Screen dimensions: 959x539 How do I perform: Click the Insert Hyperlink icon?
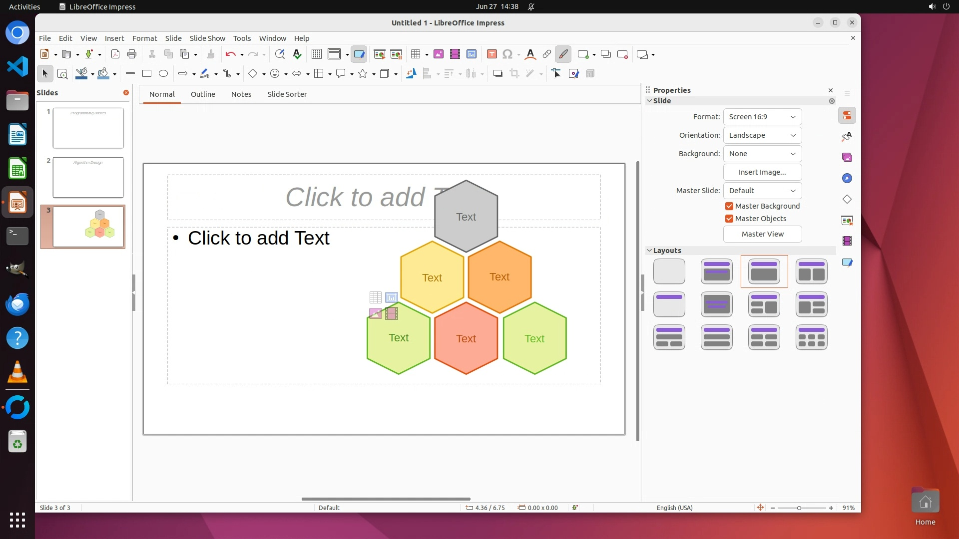click(x=547, y=54)
